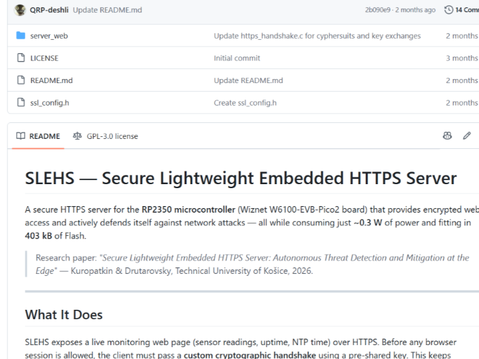This screenshot has height=359, width=479.
Task: Click the README.md file icon
Action: coord(21,80)
